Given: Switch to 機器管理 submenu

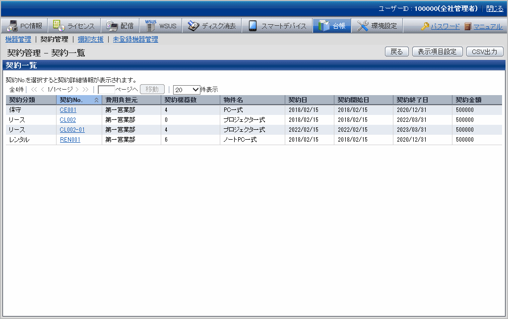Looking at the screenshot, I should pos(18,39).
